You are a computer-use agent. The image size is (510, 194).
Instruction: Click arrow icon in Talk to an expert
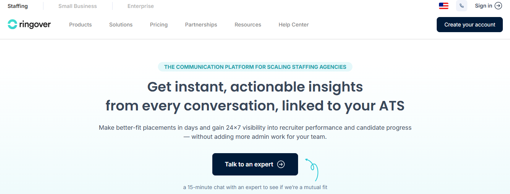(281, 164)
